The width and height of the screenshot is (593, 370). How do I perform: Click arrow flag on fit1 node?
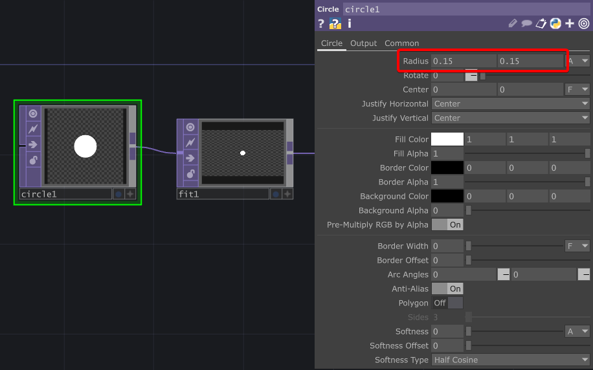pos(190,158)
